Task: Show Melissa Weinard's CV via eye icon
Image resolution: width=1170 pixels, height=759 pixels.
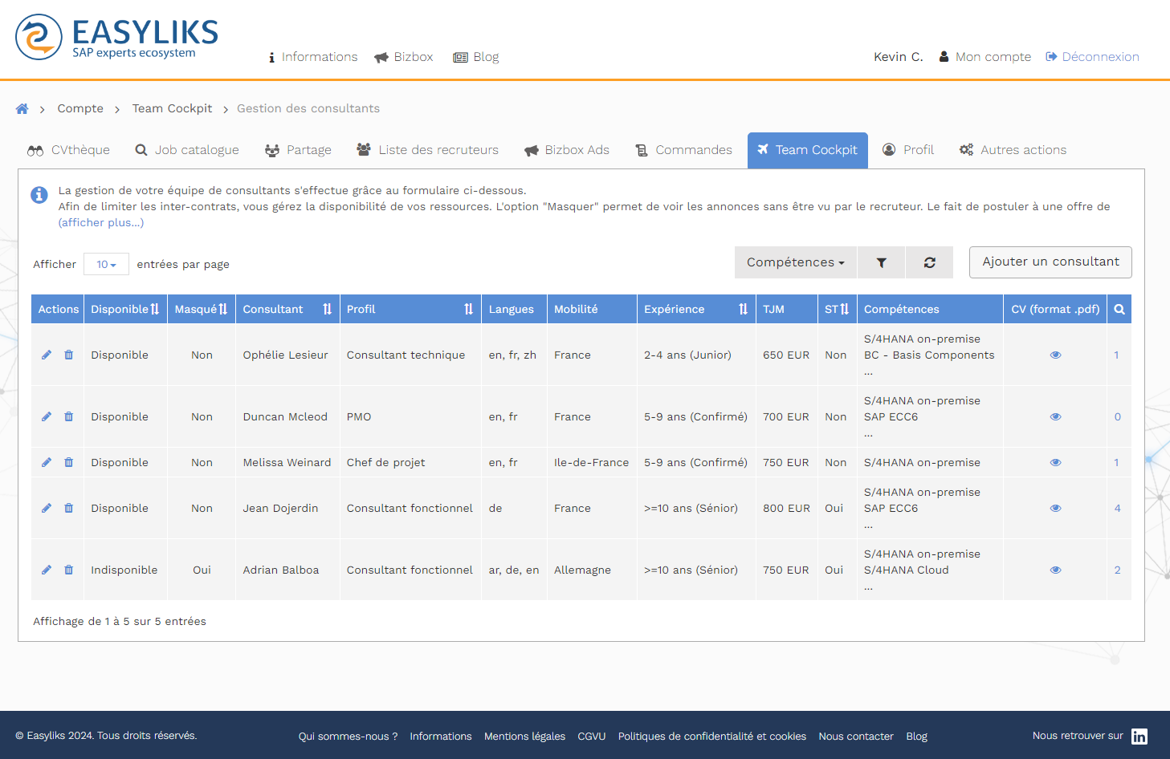Action: click(x=1055, y=462)
